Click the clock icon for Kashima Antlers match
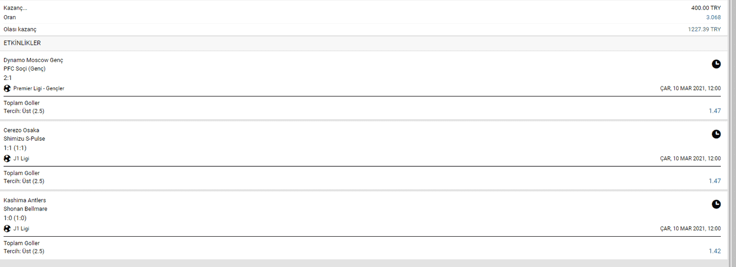The image size is (736, 267). [x=716, y=204]
